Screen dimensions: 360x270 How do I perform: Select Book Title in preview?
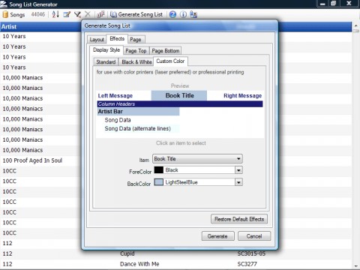coord(179,95)
